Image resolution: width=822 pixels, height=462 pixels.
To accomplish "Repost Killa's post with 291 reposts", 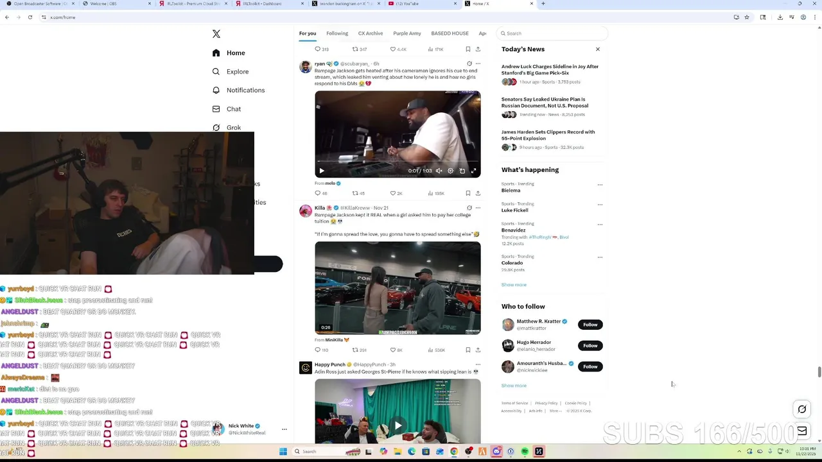I will 359,350.
